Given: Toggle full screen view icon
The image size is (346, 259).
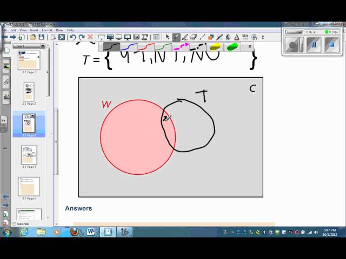Looking at the screenshot, I should (110, 37).
